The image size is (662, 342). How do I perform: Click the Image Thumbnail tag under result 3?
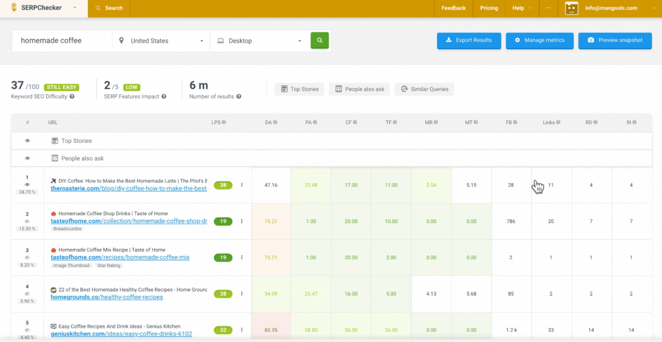point(72,266)
